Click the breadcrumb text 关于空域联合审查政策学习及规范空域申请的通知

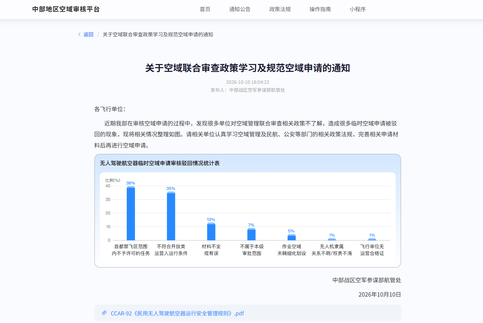pos(158,34)
